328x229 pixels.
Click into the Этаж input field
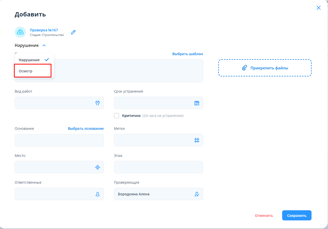[158, 167]
